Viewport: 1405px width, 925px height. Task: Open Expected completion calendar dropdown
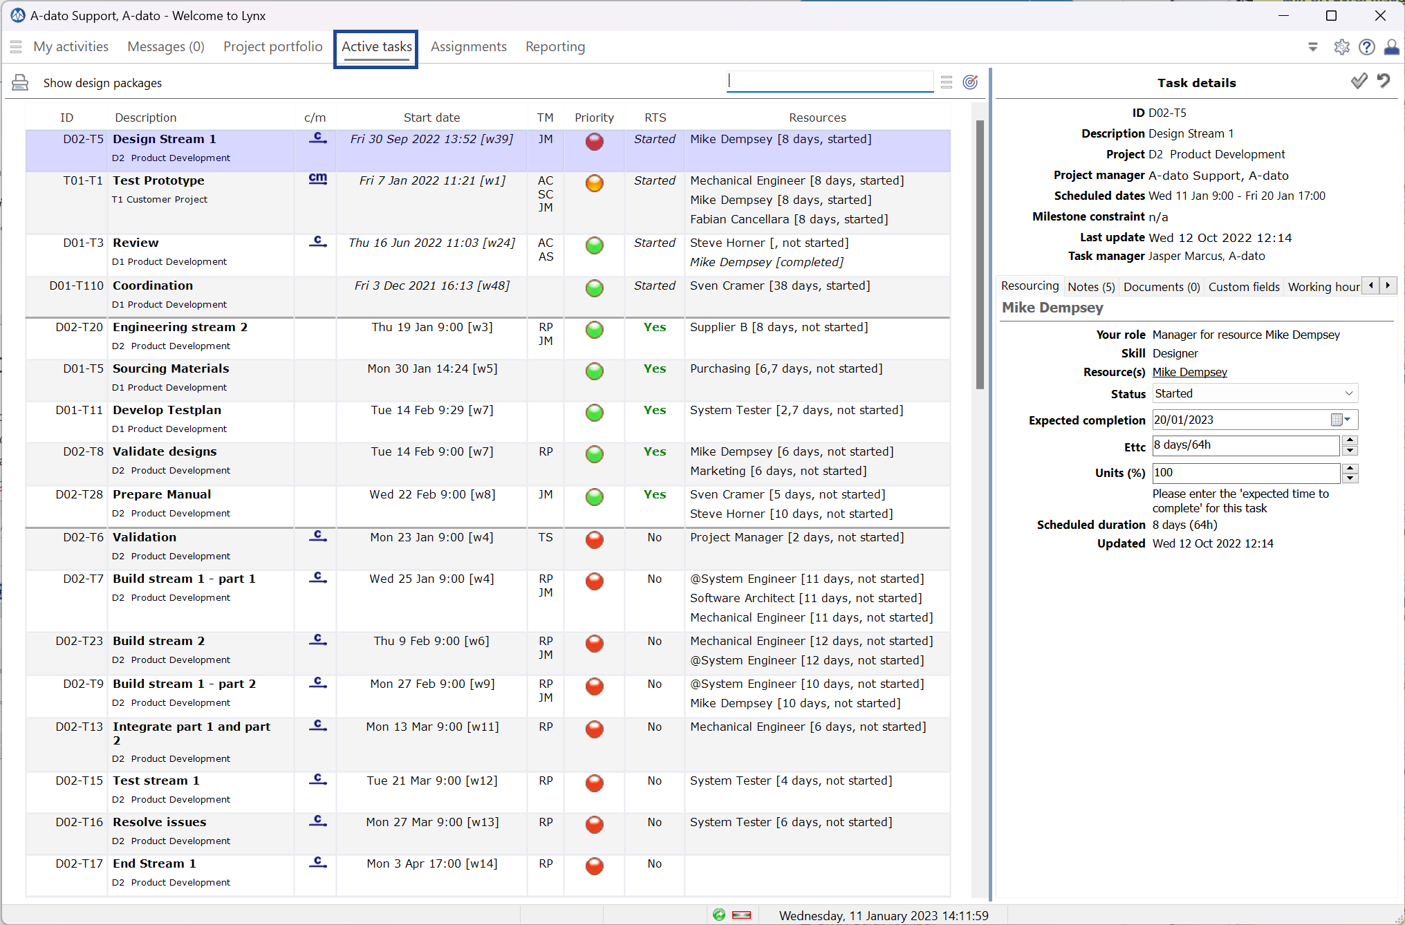1341,420
